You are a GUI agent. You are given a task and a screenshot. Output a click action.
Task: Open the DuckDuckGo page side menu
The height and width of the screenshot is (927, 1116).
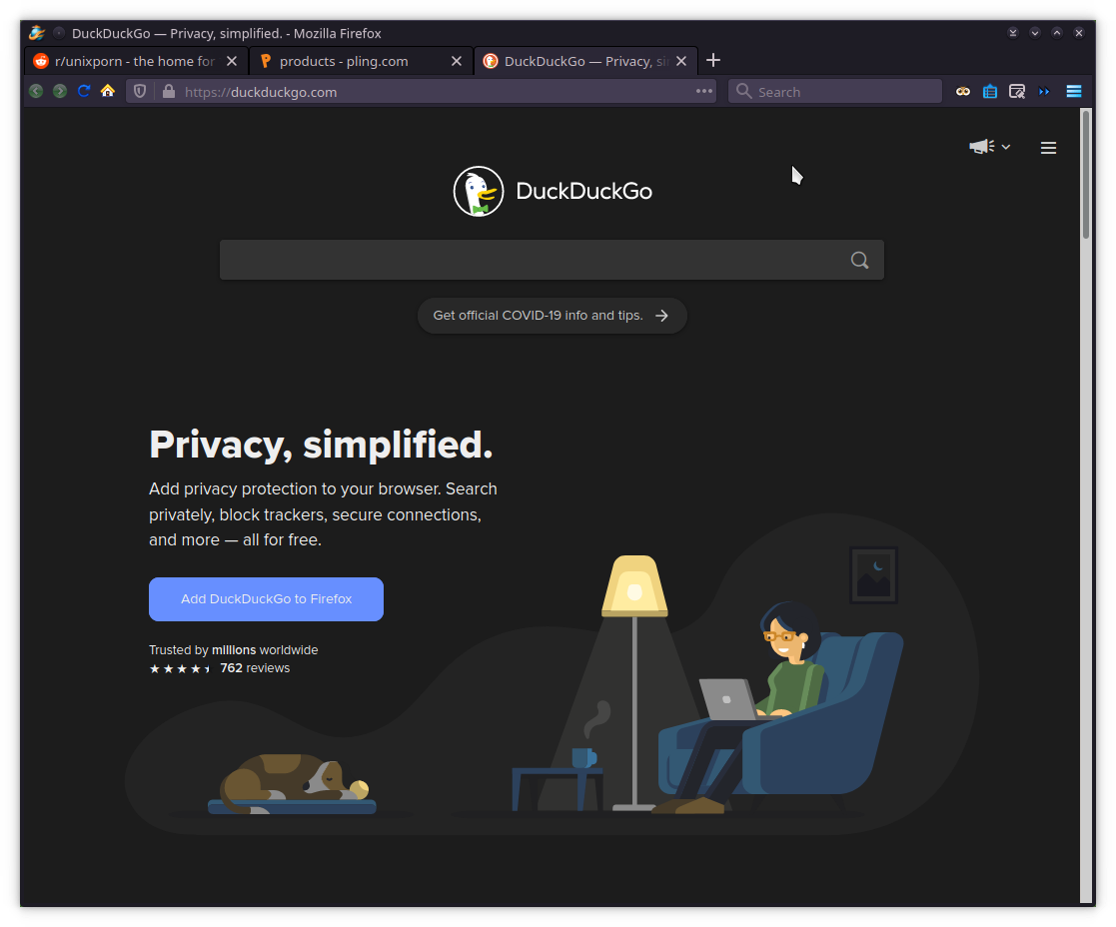click(1048, 148)
